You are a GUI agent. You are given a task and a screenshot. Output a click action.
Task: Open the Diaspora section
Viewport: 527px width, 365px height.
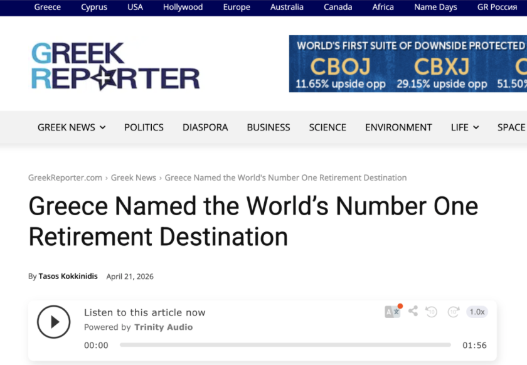pos(205,127)
